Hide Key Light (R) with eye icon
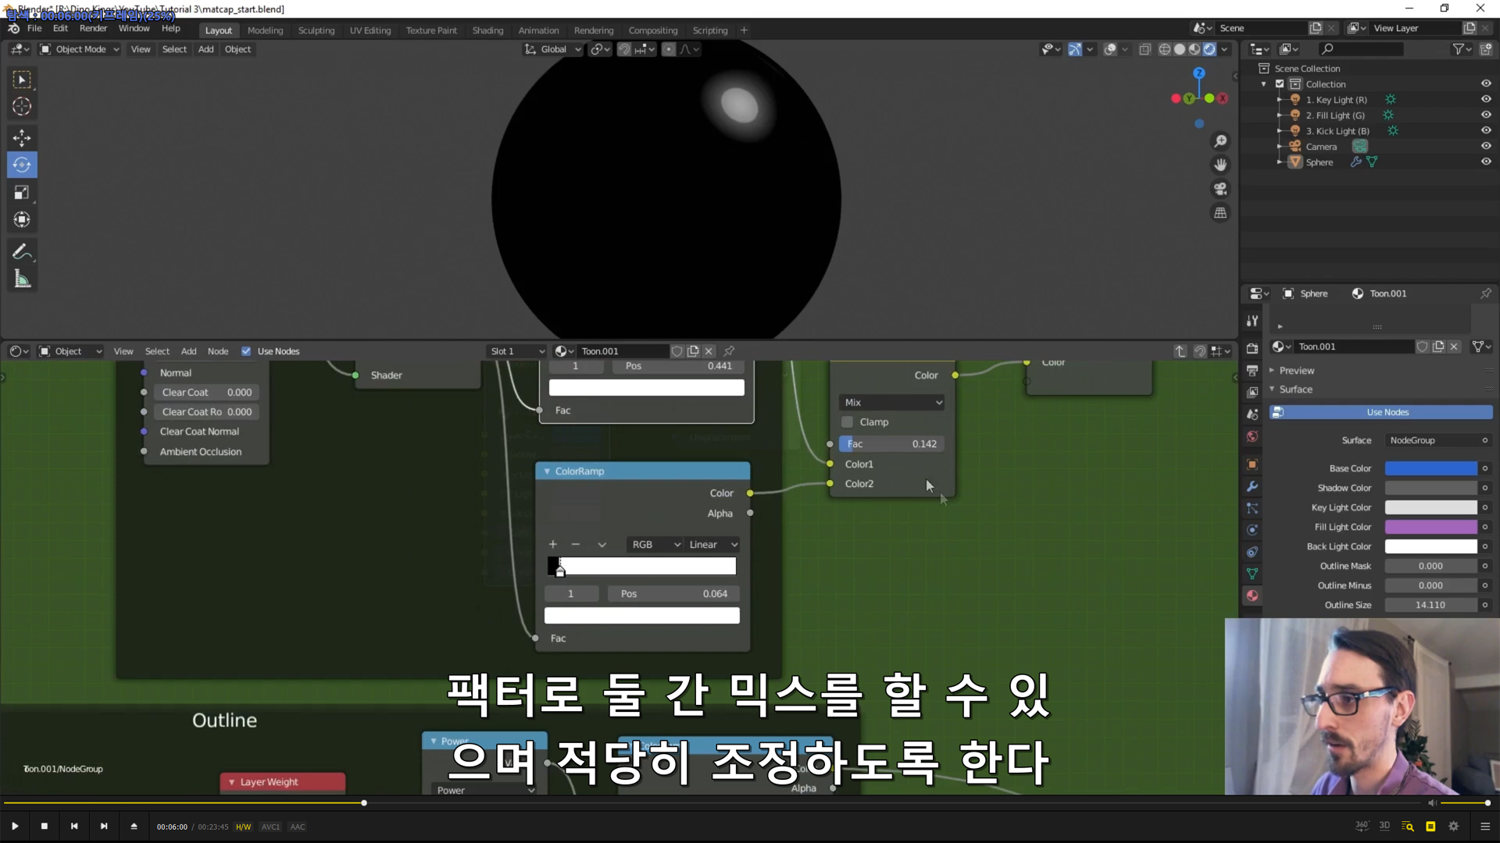The height and width of the screenshot is (843, 1500). 1486,99
